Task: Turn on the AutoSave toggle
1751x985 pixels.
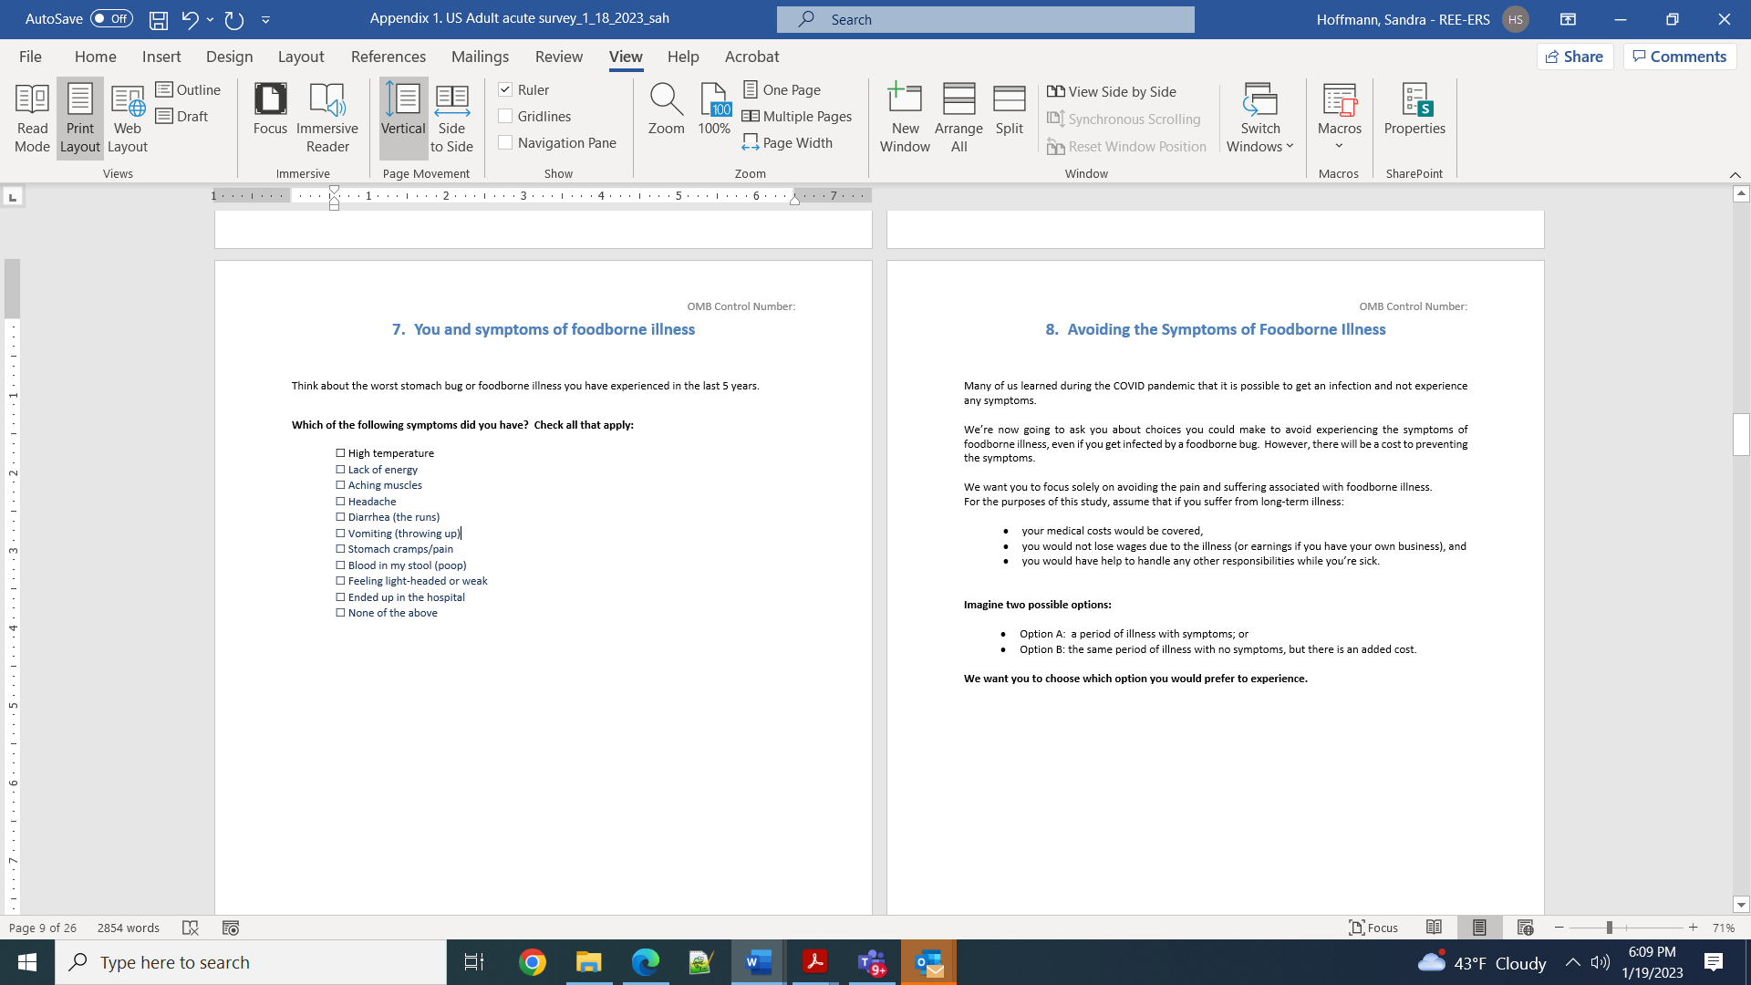Action: [111, 19]
